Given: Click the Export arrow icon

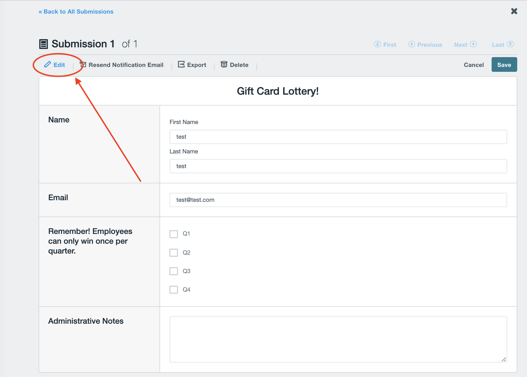Looking at the screenshot, I should [x=181, y=64].
